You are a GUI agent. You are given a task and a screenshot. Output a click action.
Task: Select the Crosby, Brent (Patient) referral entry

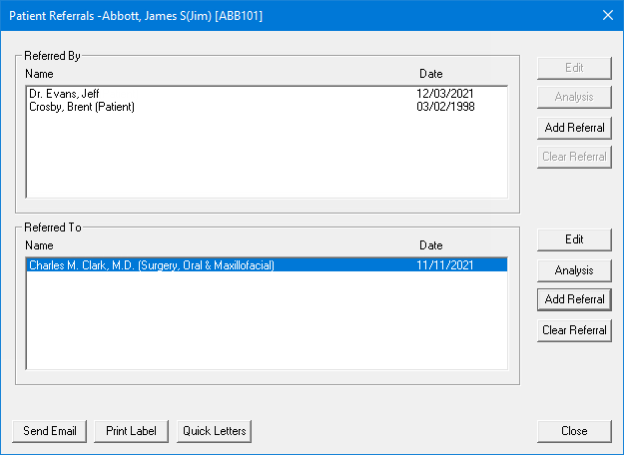coord(82,107)
